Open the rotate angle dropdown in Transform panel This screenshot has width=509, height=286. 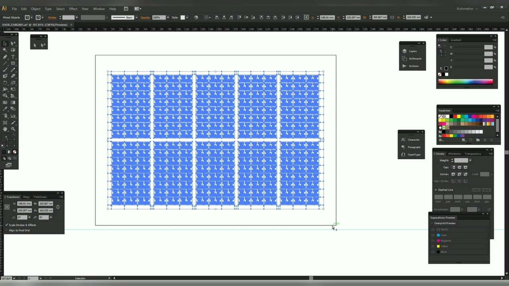tap(29, 217)
